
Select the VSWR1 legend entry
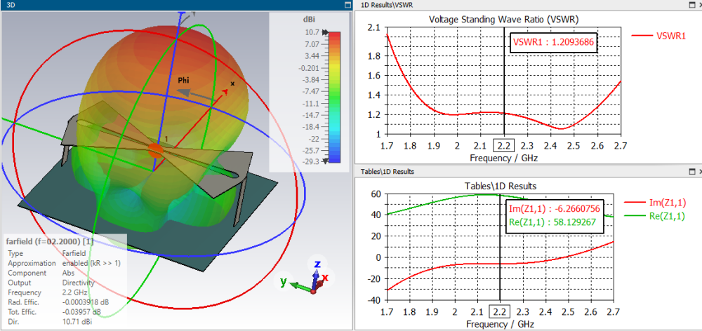(658, 36)
